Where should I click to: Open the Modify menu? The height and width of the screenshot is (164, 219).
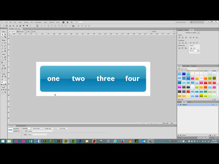(26, 22)
